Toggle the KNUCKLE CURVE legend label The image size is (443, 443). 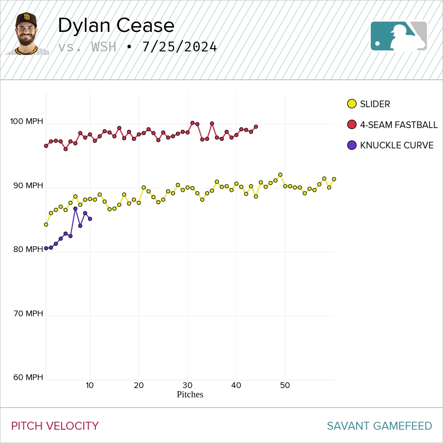396,145
